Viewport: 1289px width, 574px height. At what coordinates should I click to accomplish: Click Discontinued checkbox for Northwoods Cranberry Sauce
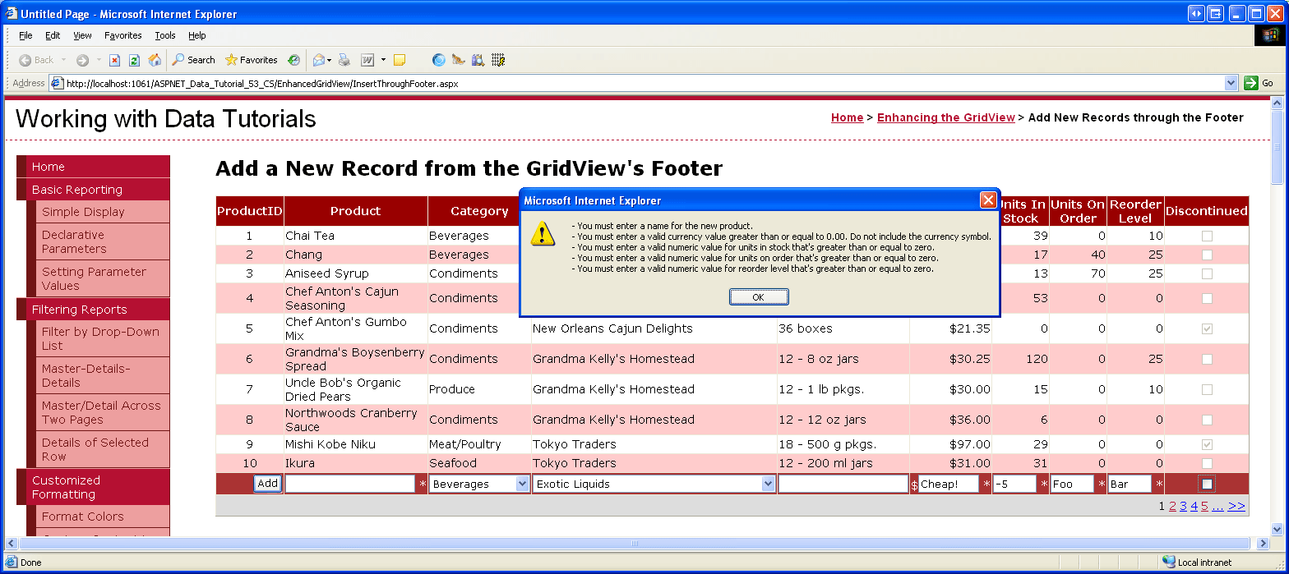click(1207, 420)
